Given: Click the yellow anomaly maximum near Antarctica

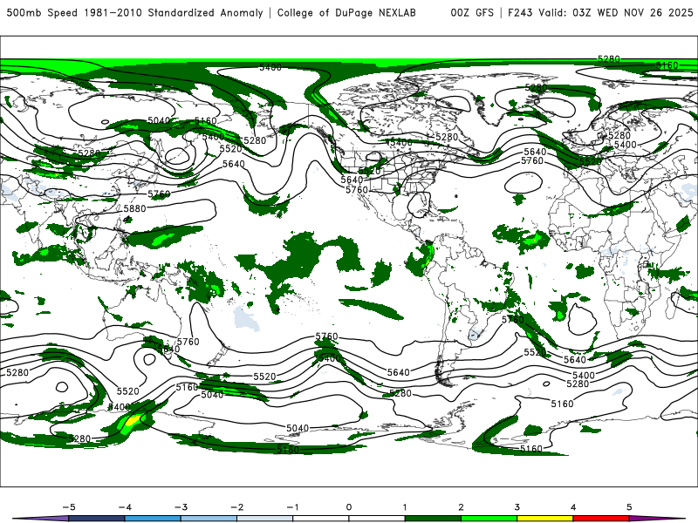Looking at the screenshot, I should 133,420.
